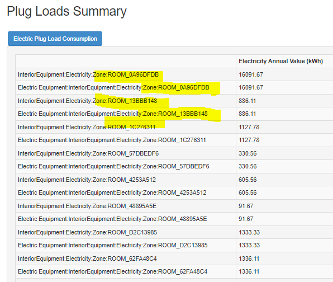This screenshot has height=282, width=333.
Task: Select the Plug Loads Summary heading
Action: click(x=66, y=12)
